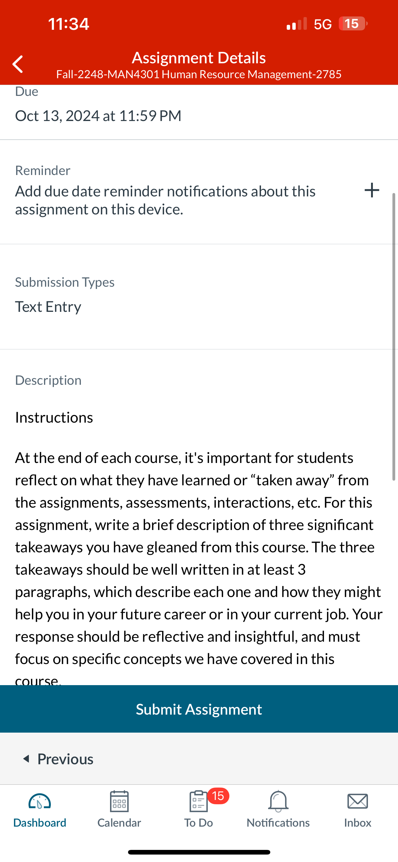Image resolution: width=398 pixels, height=862 pixels.
Task: Open the Notifications bell icon
Action: click(278, 801)
